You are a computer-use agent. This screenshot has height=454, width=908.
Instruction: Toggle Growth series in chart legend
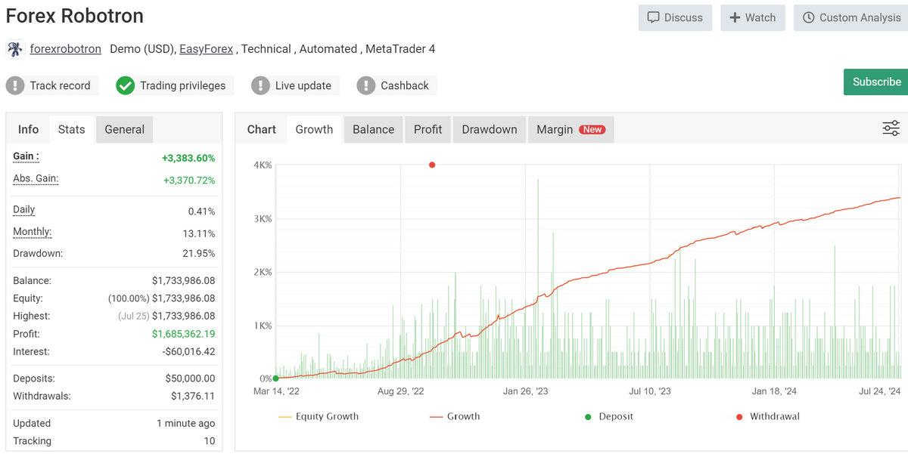coord(455,416)
